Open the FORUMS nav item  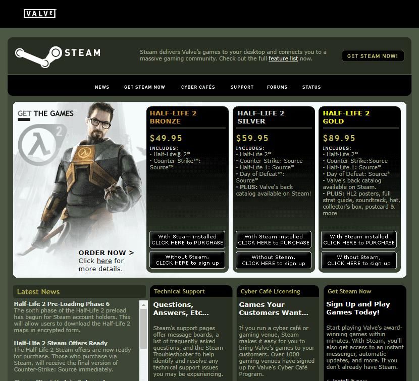[x=277, y=87]
